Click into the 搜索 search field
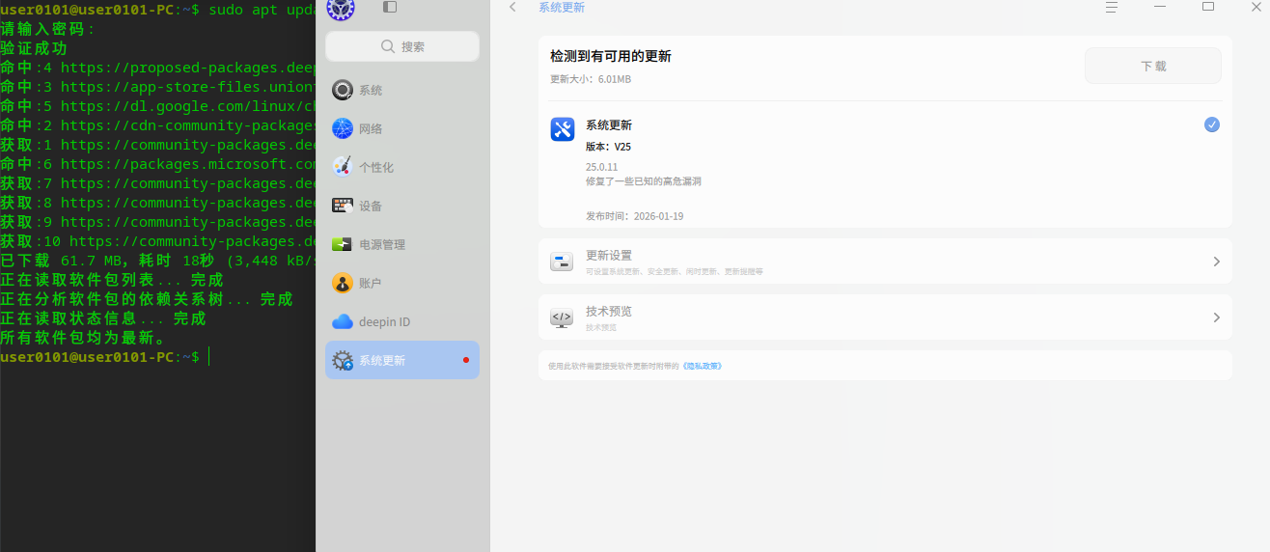Image resolution: width=1270 pixels, height=552 pixels. (x=402, y=46)
